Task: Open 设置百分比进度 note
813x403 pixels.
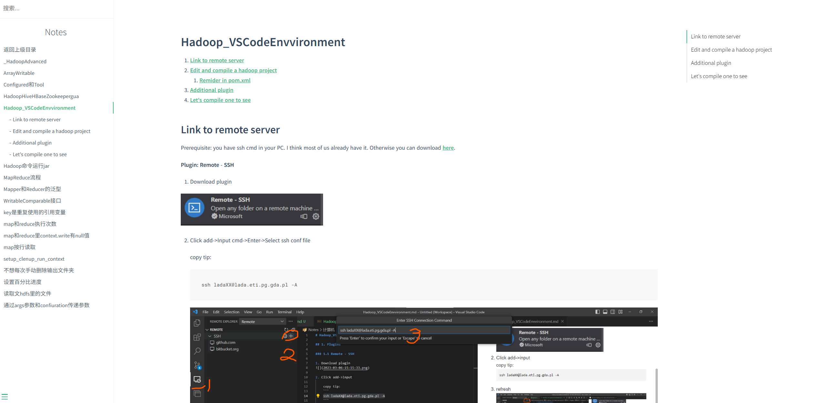Action: pyautogui.click(x=23, y=282)
